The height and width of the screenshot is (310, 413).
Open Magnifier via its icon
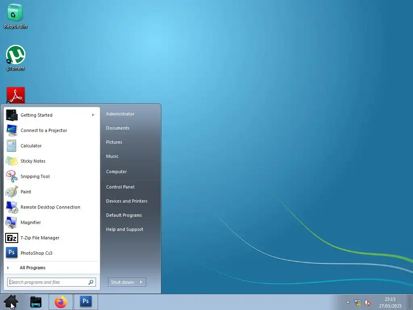[11, 222]
